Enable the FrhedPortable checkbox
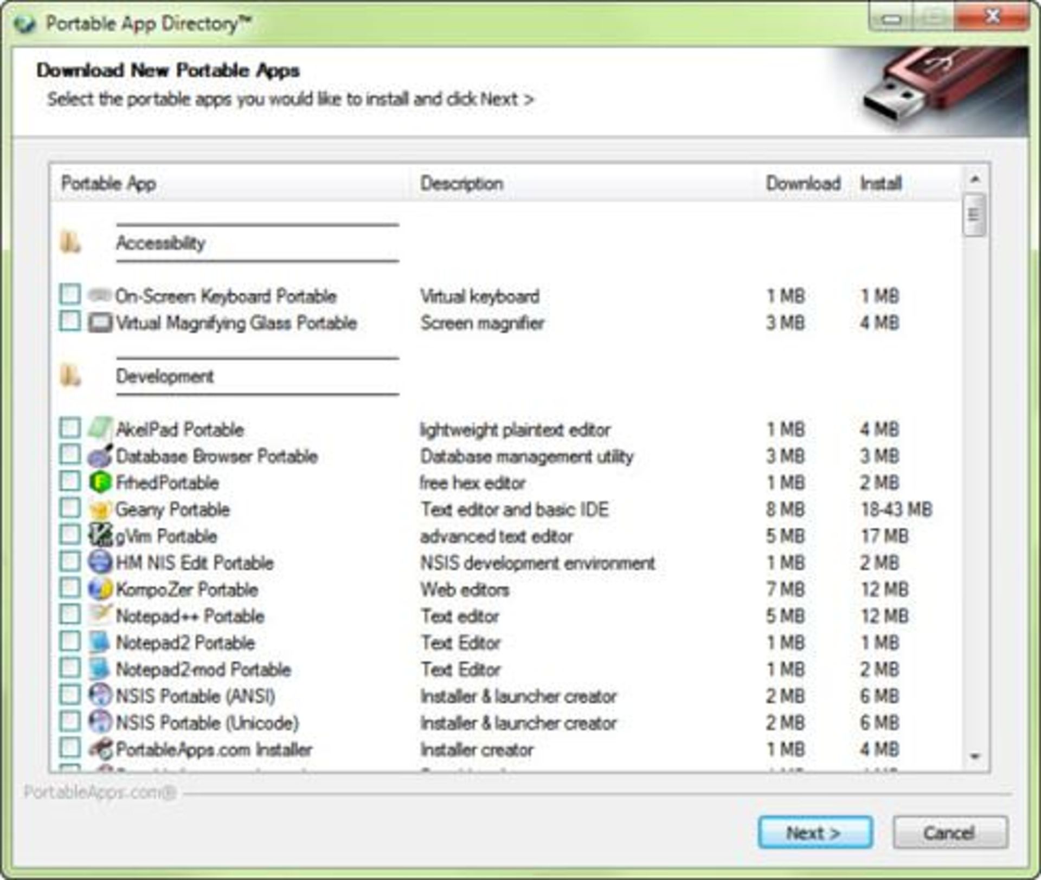Screen dimensions: 1041x880 [x=70, y=481]
